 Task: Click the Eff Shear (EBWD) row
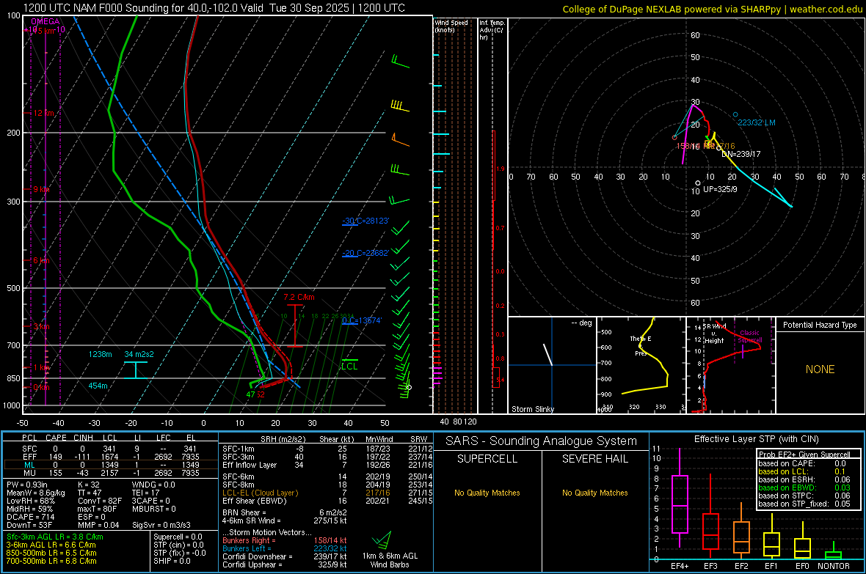click(x=327, y=501)
